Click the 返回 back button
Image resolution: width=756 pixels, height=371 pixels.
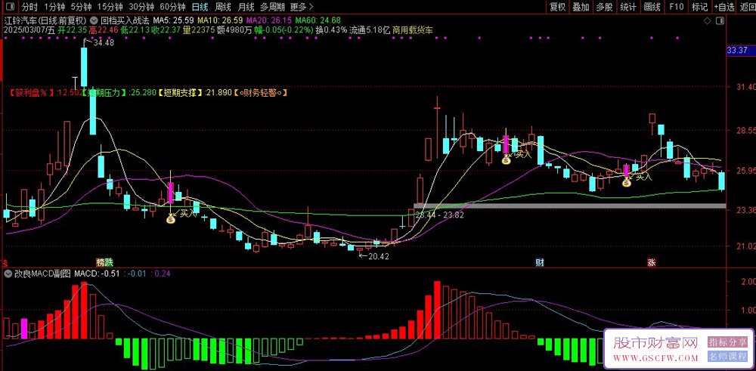[x=747, y=7]
